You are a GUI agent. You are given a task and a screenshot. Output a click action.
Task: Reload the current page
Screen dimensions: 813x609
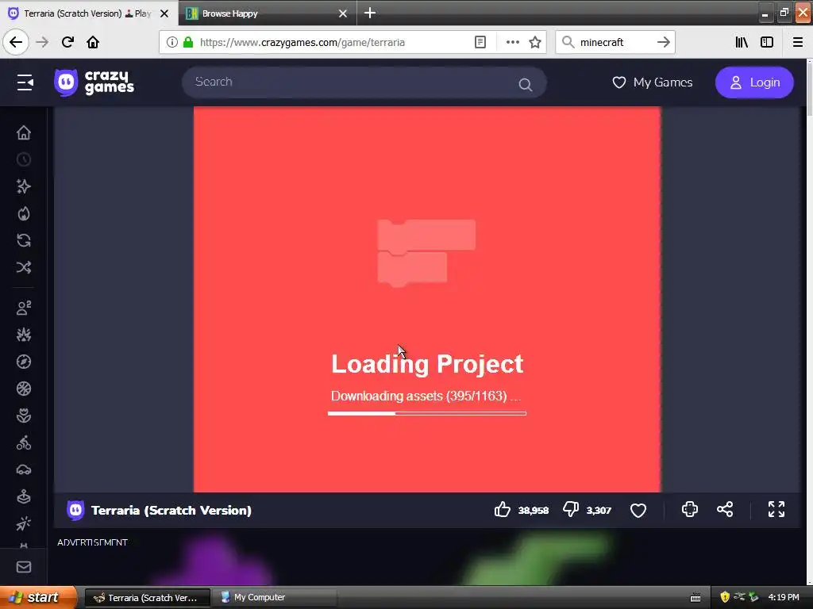[67, 42]
